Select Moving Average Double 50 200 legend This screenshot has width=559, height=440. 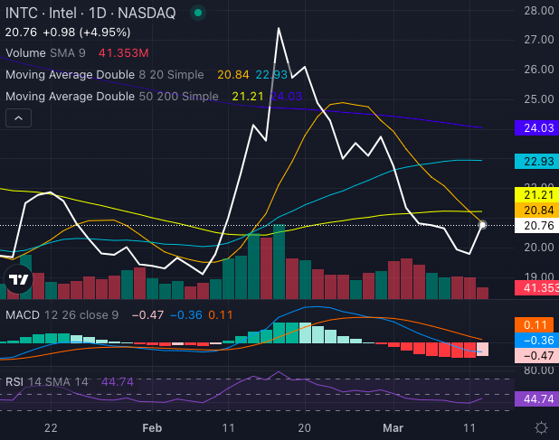pos(111,96)
